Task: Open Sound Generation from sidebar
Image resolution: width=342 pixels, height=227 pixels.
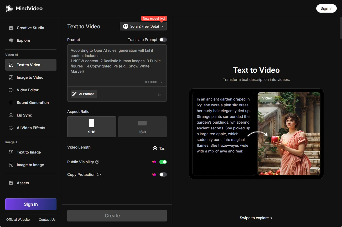Action: [33, 103]
